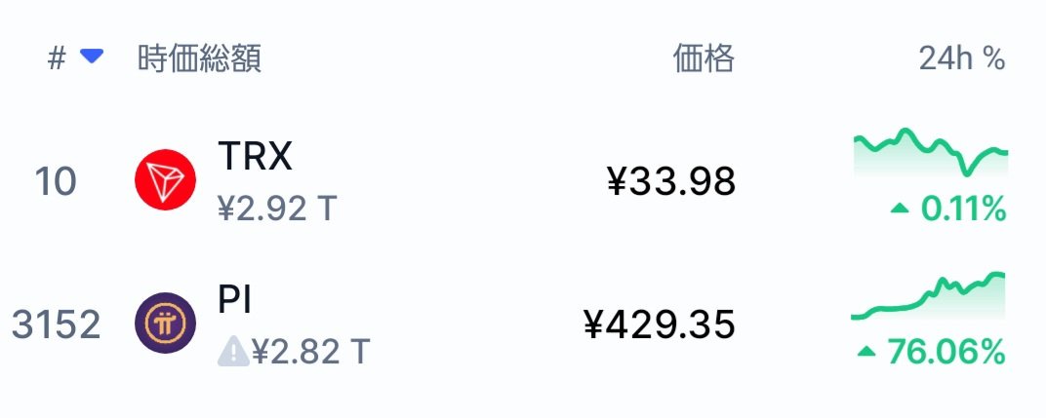
Task: Sort by the 時価総額 column header
Action: pos(199,58)
